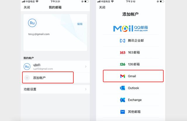The image size is (187, 121).
Task: Expand the 功能设置 chevron arrow
Action: point(86,89)
